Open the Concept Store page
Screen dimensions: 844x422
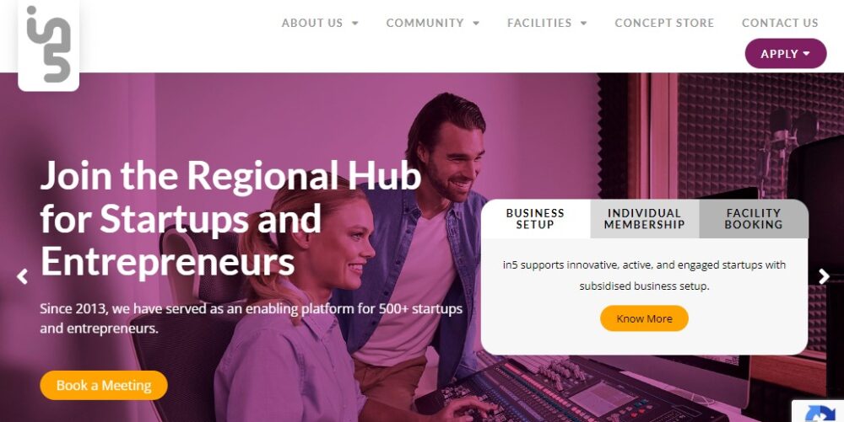tap(664, 23)
